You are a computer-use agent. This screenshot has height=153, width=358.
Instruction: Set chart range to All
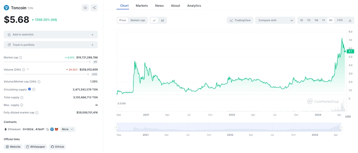(x=331, y=20)
